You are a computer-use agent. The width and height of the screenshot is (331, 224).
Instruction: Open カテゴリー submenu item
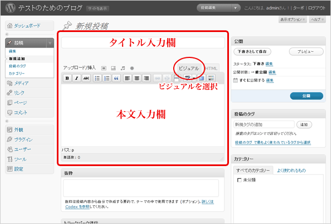[x=17, y=73]
